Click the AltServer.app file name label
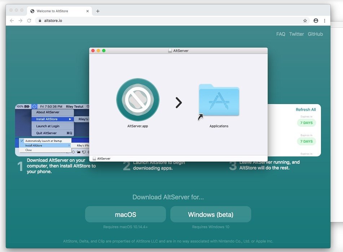Viewport: 343px width, 252px height. click(x=137, y=126)
